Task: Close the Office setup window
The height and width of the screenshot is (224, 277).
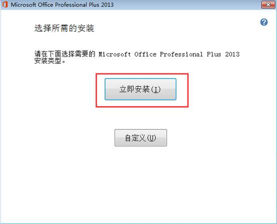Action: pyautogui.click(x=268, y=5)
